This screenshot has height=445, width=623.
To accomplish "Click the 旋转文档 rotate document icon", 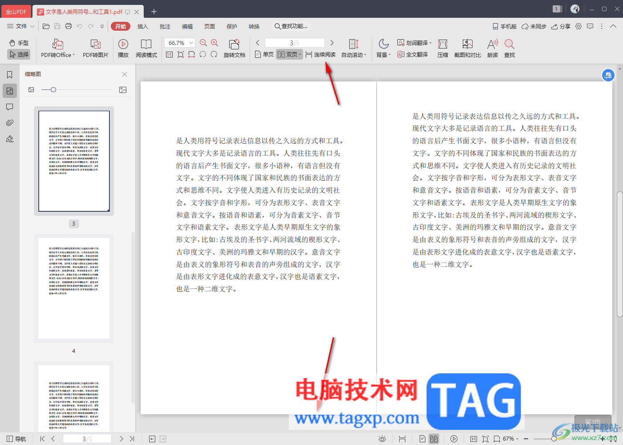I will [234, 44].
